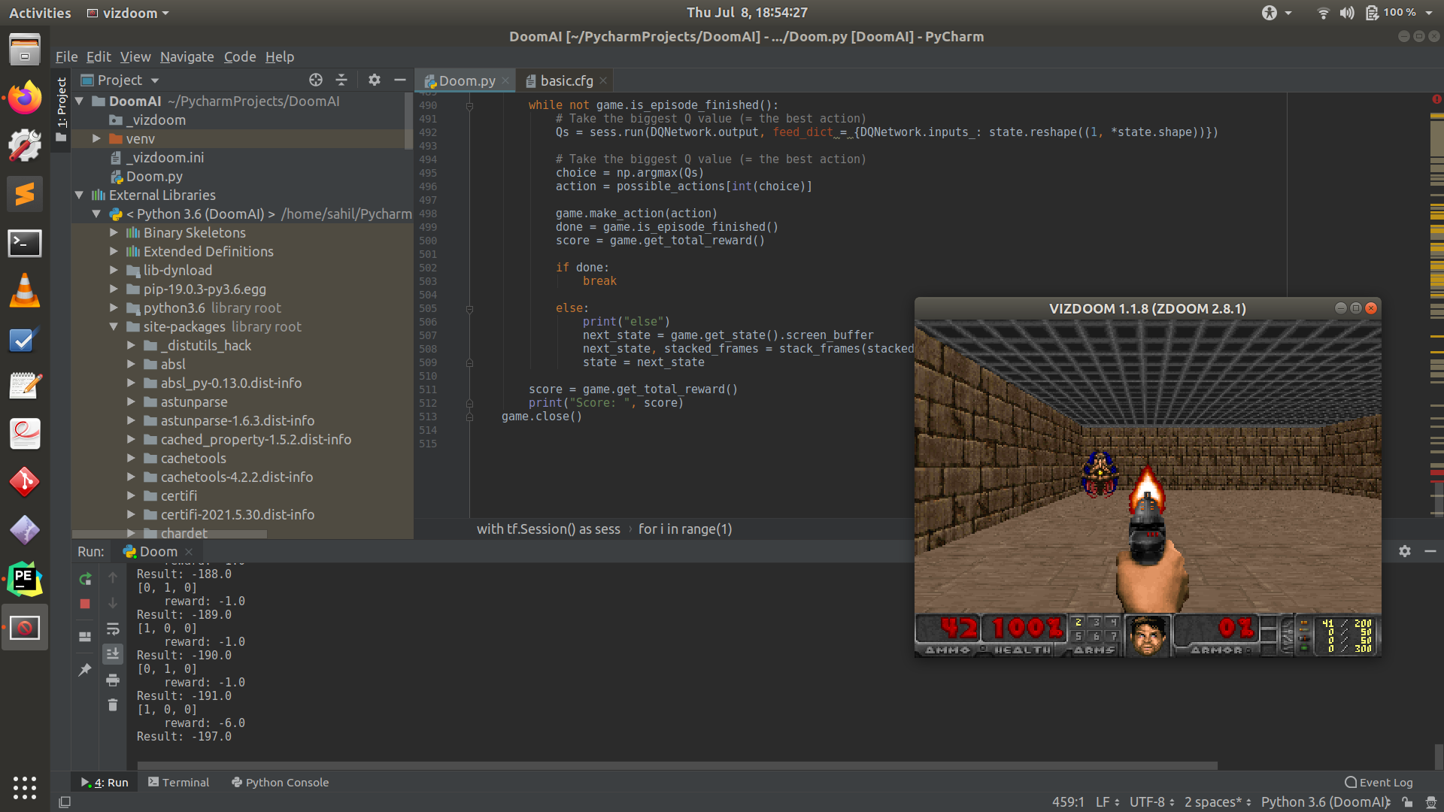The image size is (1444, 812).
Task: Launch Sublime Text from the dock
Action: (x=25, y=194)
